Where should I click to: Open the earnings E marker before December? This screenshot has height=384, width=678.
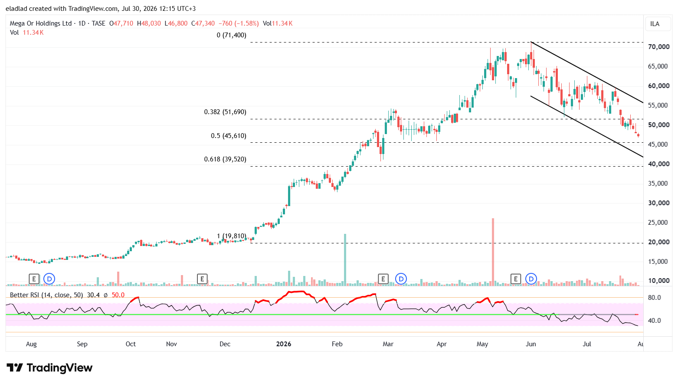tap(202, 279)
